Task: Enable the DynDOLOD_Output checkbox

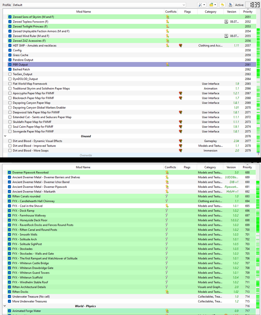Action: 10,79
